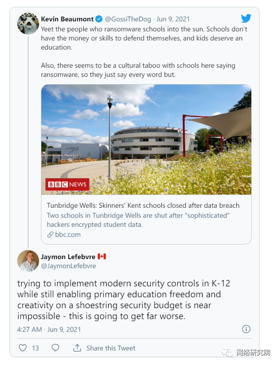Open the @GossiTheDog handle link
This screenshot has height=365, width=279.
pyautogui.click(x=128, y=19)
